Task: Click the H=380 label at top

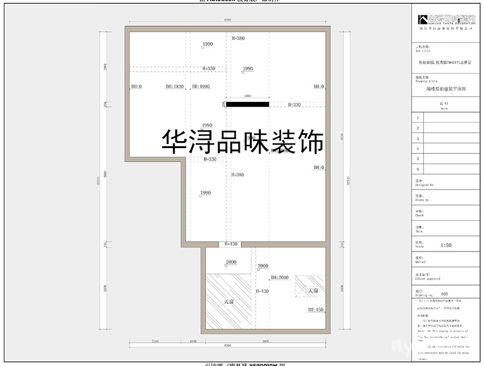Action: tap(238, 38)
